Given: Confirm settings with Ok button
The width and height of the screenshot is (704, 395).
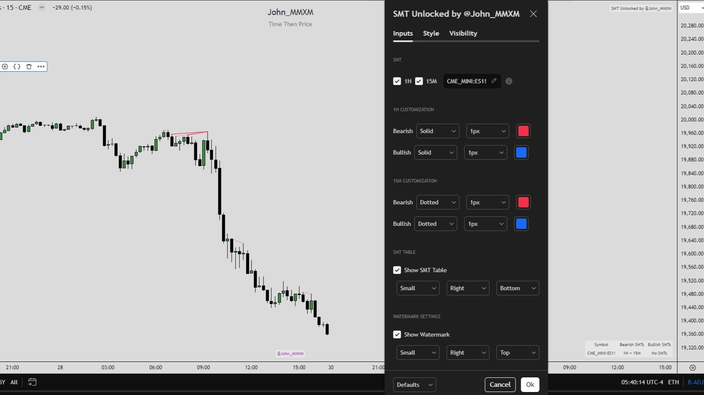Looking at the screenshot, I should (530, 385).
